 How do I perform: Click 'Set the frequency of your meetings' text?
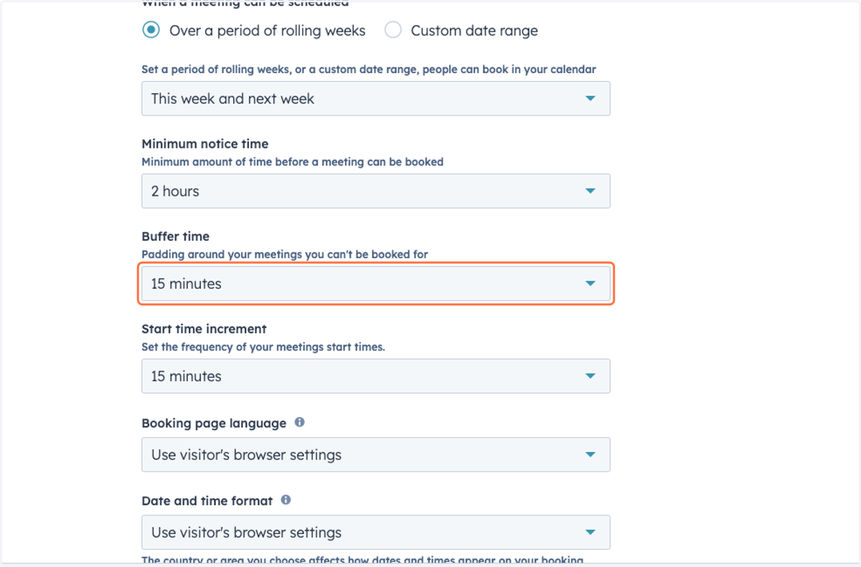[263, 347]
